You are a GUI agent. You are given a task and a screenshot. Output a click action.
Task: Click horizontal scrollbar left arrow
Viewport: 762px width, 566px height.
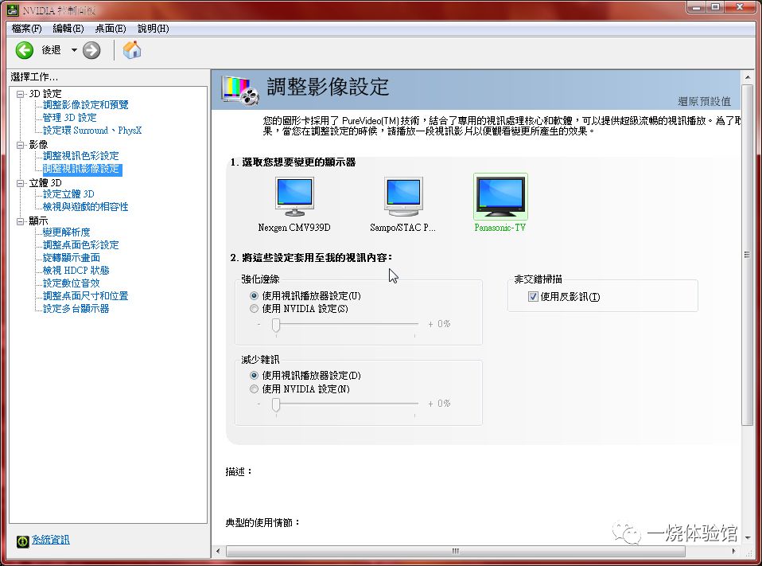pos(218,551)
